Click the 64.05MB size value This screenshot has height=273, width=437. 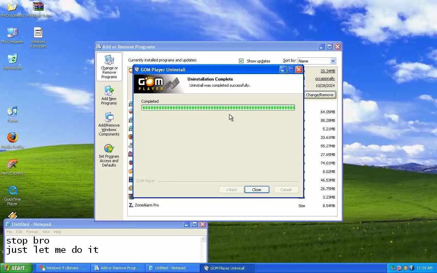[328, 112]
